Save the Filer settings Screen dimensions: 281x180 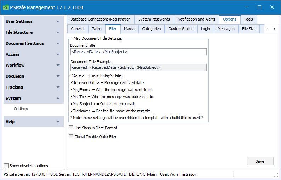260,161
